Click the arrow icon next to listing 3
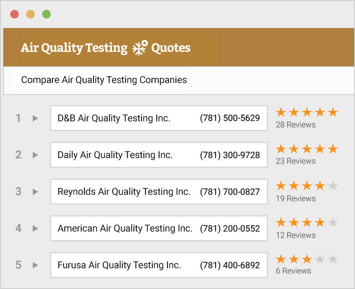 tap(35, 192)
